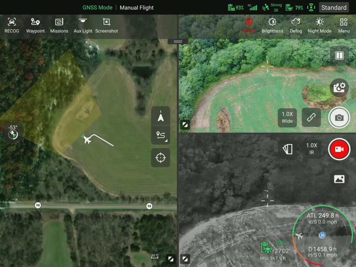The width and height of the screenshot is (356, 267).
Task: Open the media gallery album
Action: (x=339, y=179)
